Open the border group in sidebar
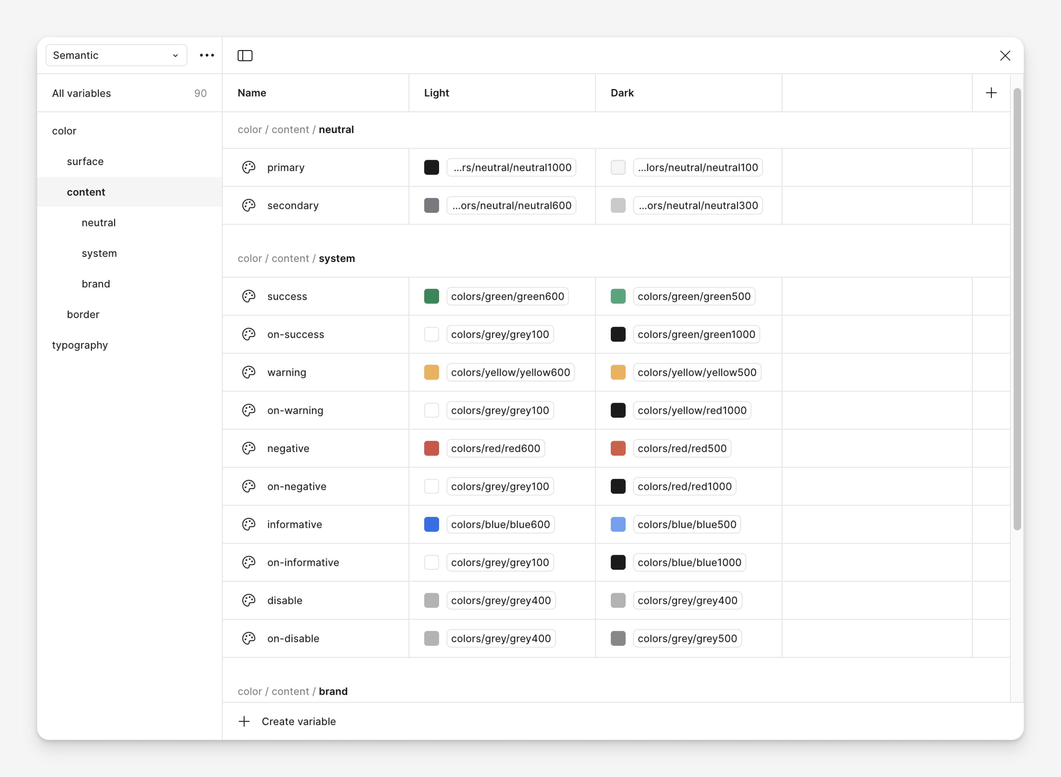This screenshot has height=777, width=1061. point(83,314)
